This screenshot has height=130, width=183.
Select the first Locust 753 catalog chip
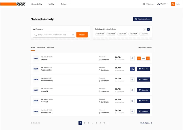click(x=100, y=34)
